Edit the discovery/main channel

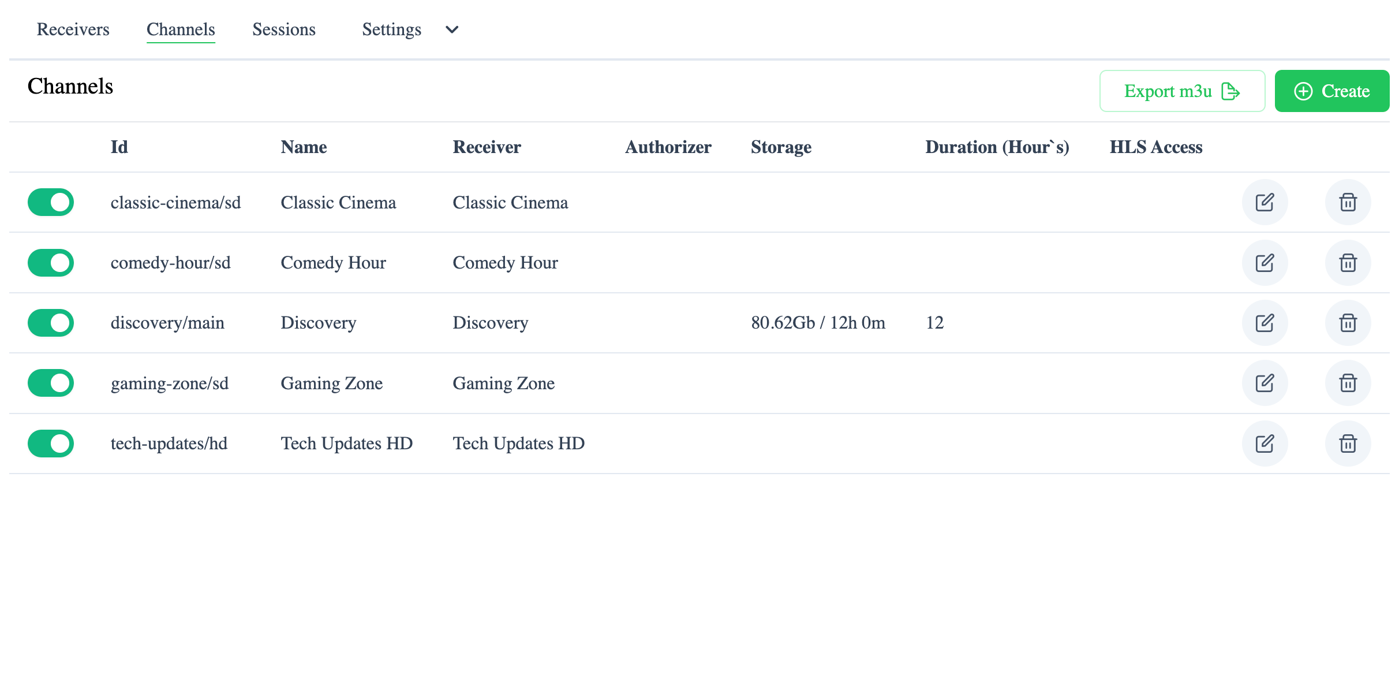click(1265, 323)
